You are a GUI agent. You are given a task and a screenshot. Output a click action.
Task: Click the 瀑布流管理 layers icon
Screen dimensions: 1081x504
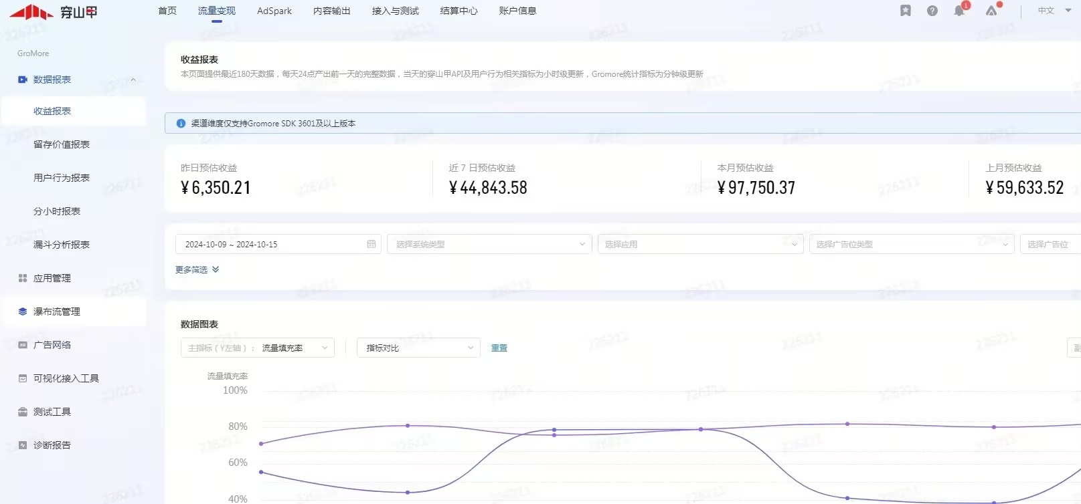click(23, 311)
